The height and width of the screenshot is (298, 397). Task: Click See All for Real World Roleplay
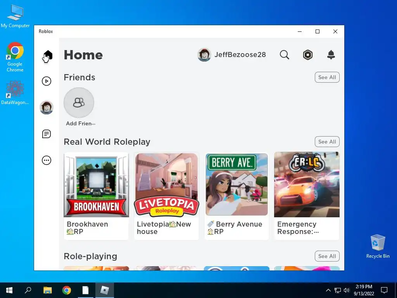[x=327, y=142]
